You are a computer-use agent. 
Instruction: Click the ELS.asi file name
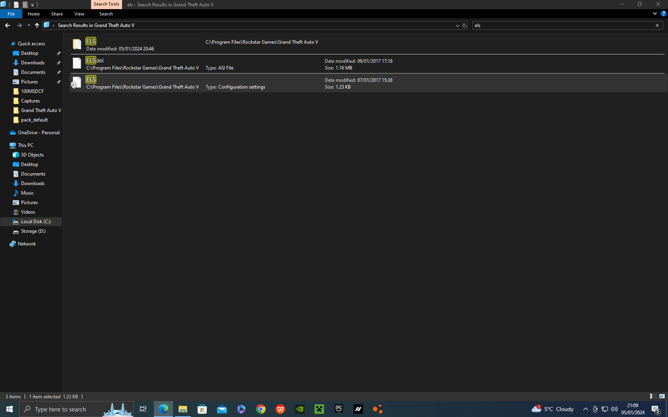95,60
